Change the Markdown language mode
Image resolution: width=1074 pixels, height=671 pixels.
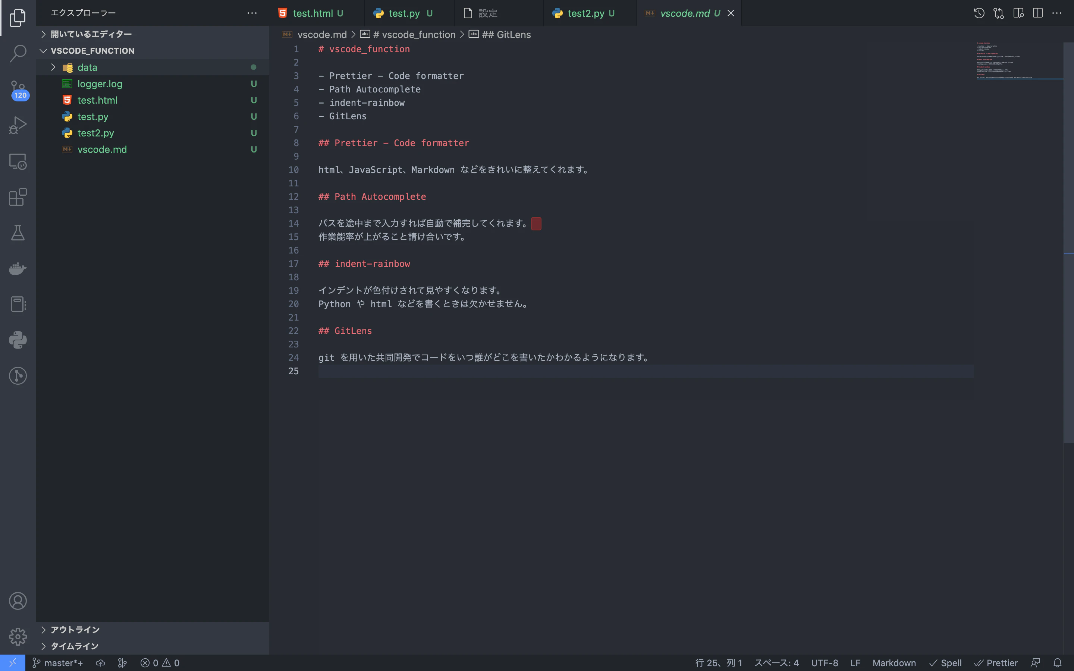point(894,663)
